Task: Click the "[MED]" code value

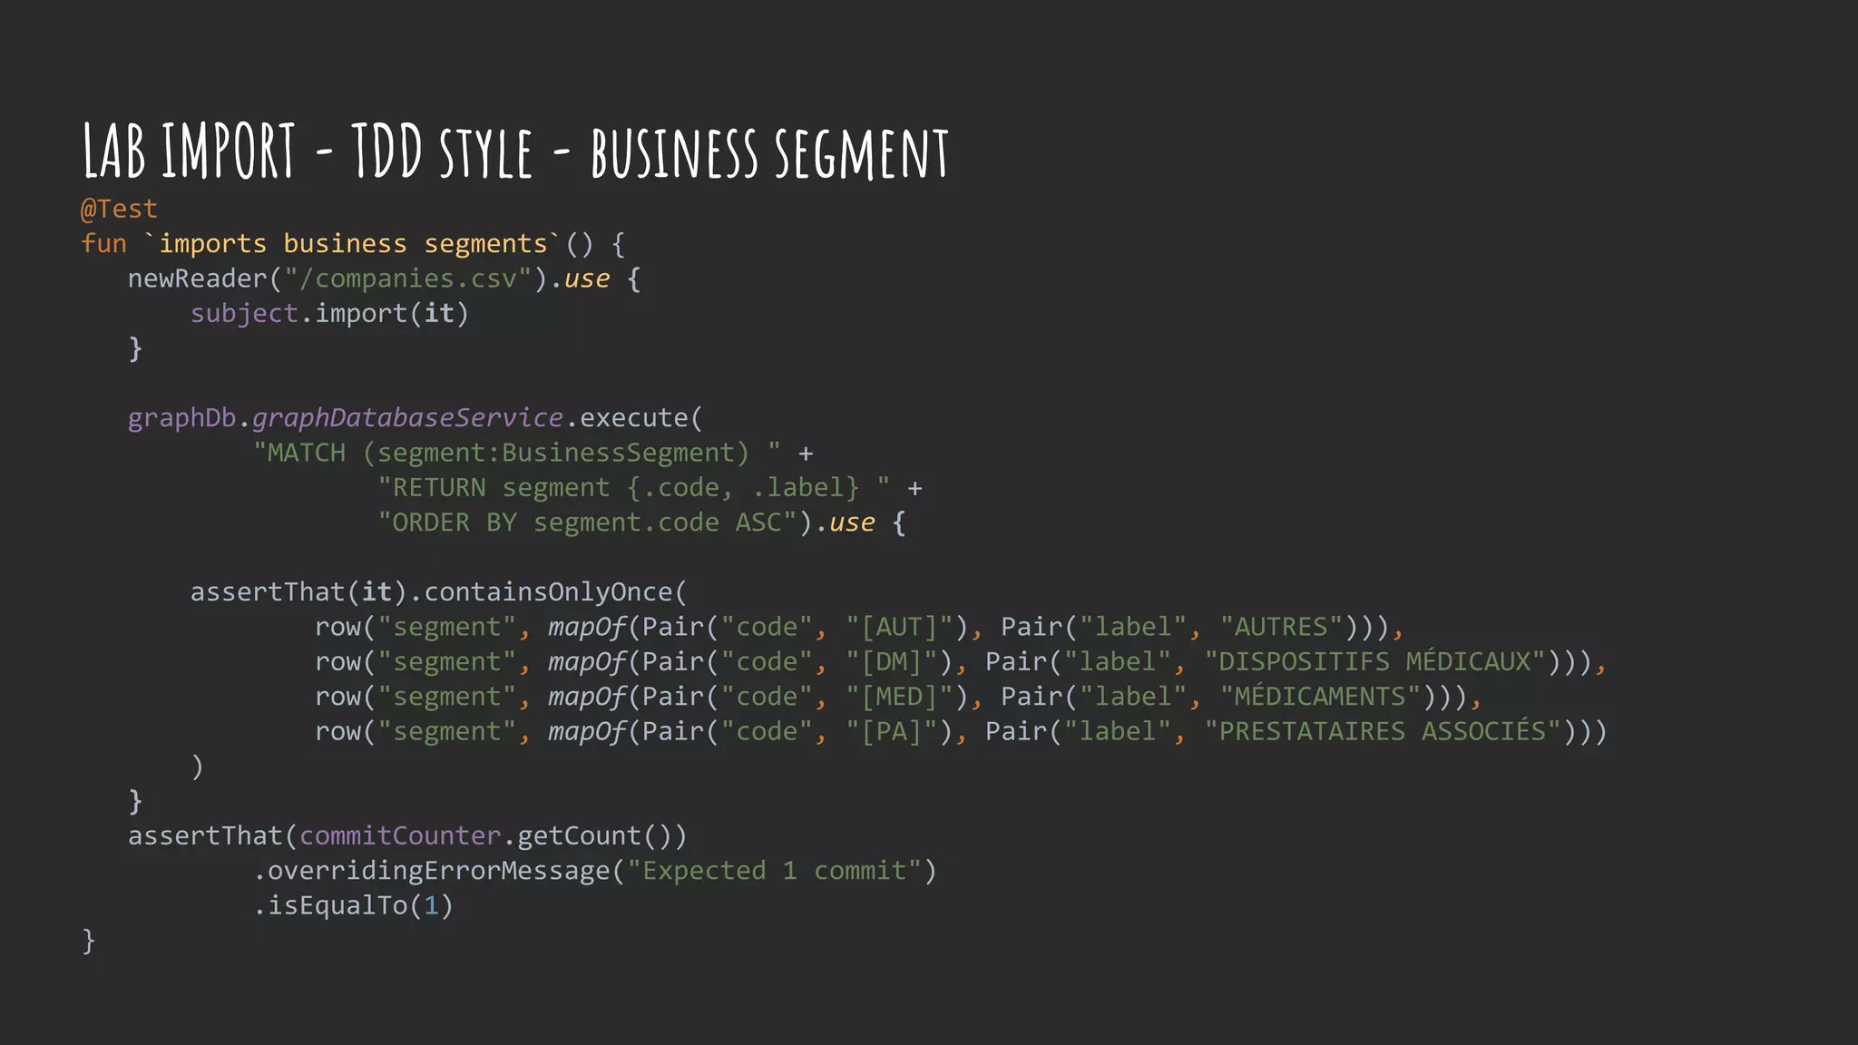Action: (x=899, y=697)
